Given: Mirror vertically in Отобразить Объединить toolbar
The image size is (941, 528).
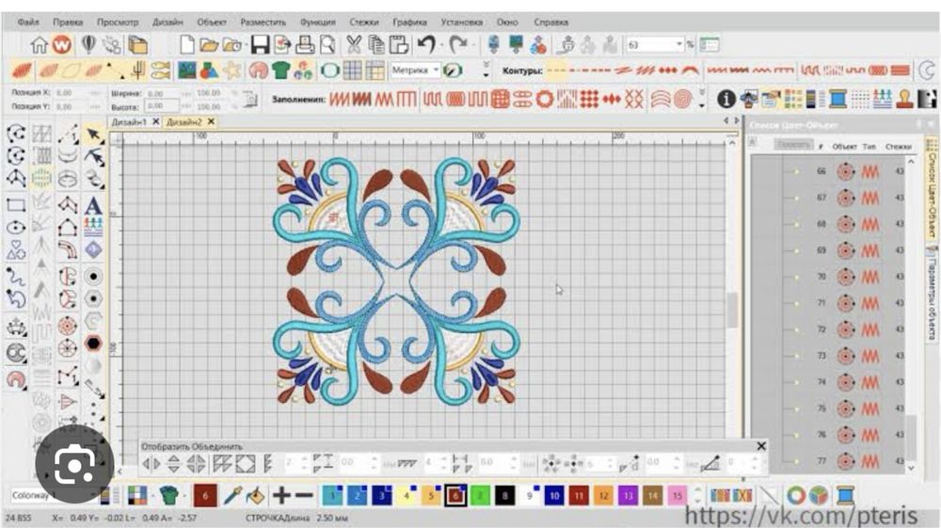Looking at the screenshot, I should (x=173, y=463).
